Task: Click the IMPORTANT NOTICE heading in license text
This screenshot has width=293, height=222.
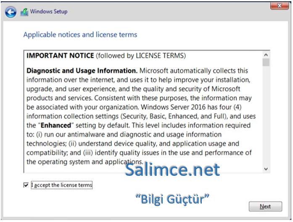Action: pos(60,56)
